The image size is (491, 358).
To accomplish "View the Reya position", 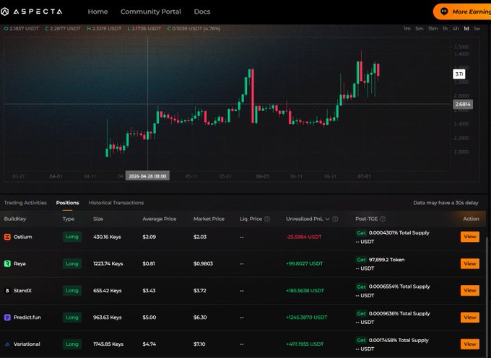I will [470, 263].
